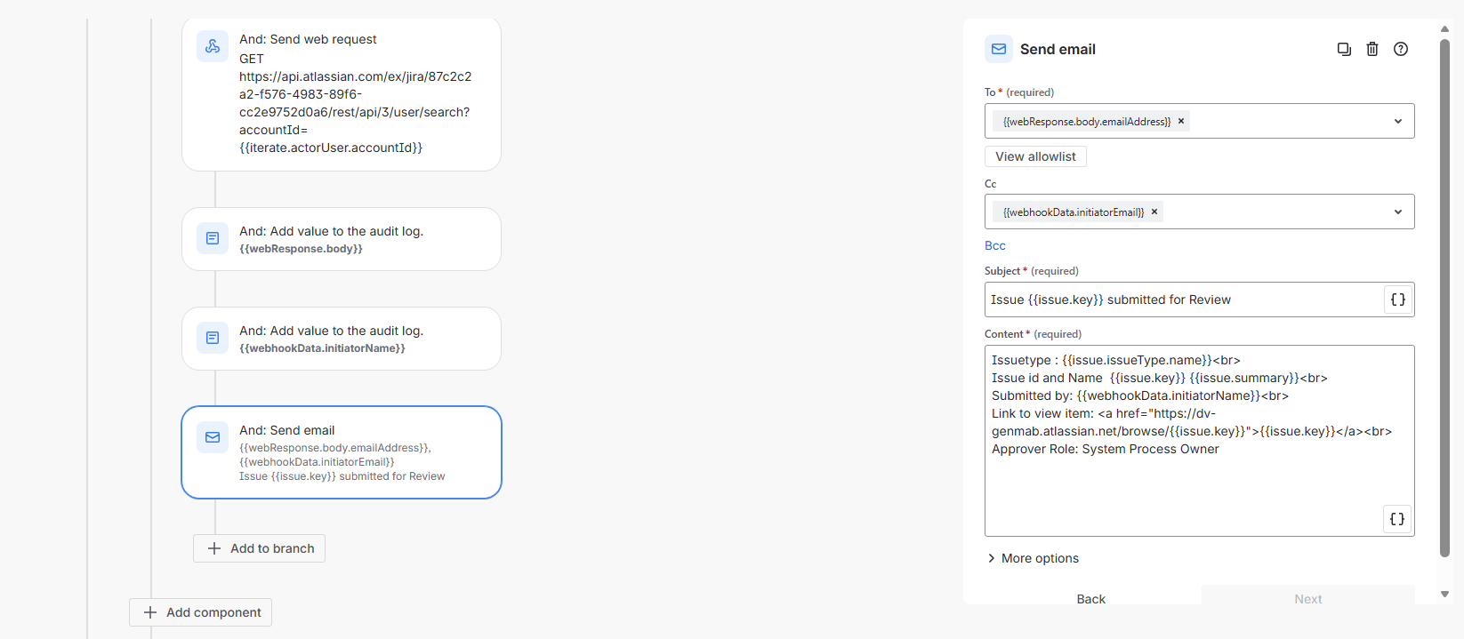This screenshot has height=639, width=1464.
Task: Click the Send email panel header mail icon
Action: pos(999,49)
